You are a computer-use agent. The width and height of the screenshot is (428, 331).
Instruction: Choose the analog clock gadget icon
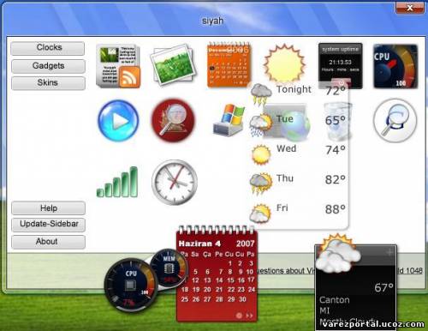175,182
